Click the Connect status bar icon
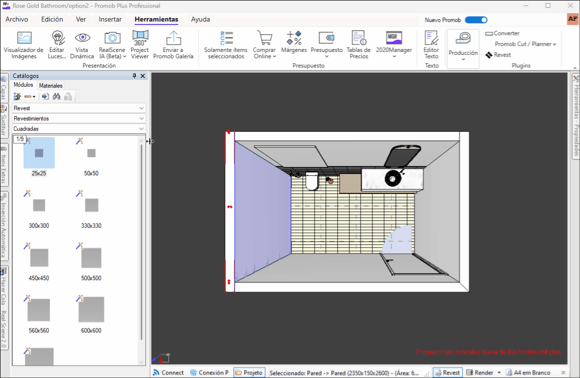Viewport: 580px width, 378px height. [168, 373]
